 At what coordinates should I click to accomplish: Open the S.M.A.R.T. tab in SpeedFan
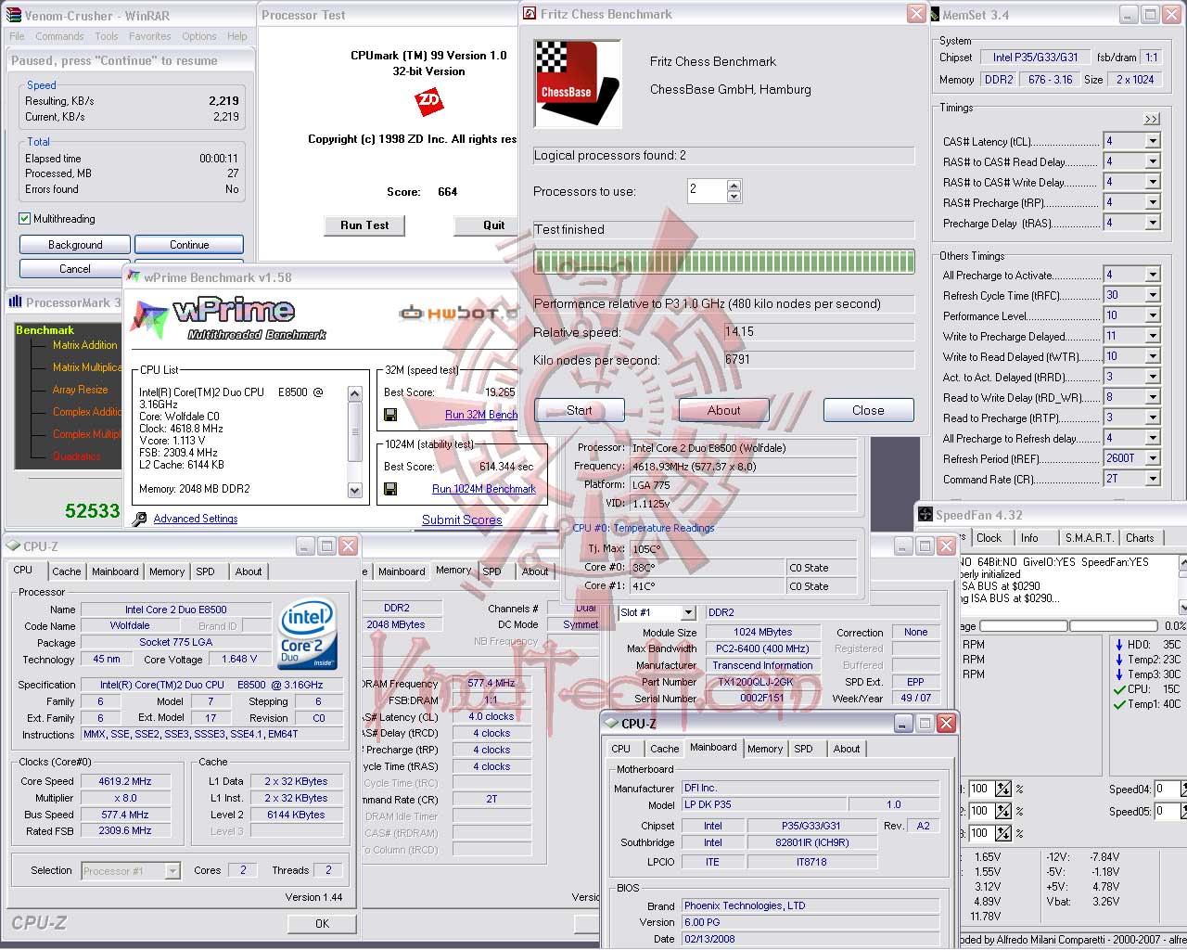[1089, 538]
